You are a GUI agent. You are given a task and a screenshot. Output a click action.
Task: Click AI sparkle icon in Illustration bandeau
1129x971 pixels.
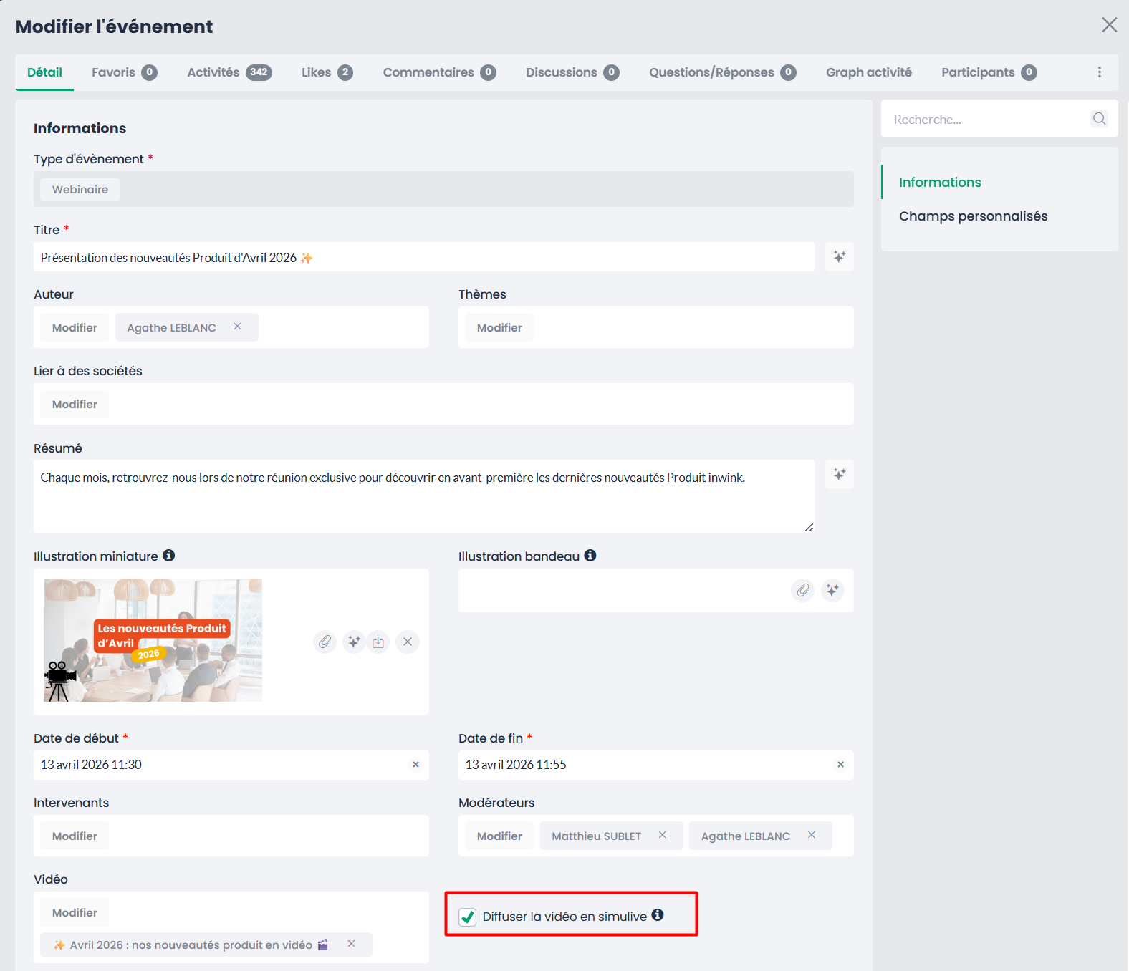tap(832, 590)
